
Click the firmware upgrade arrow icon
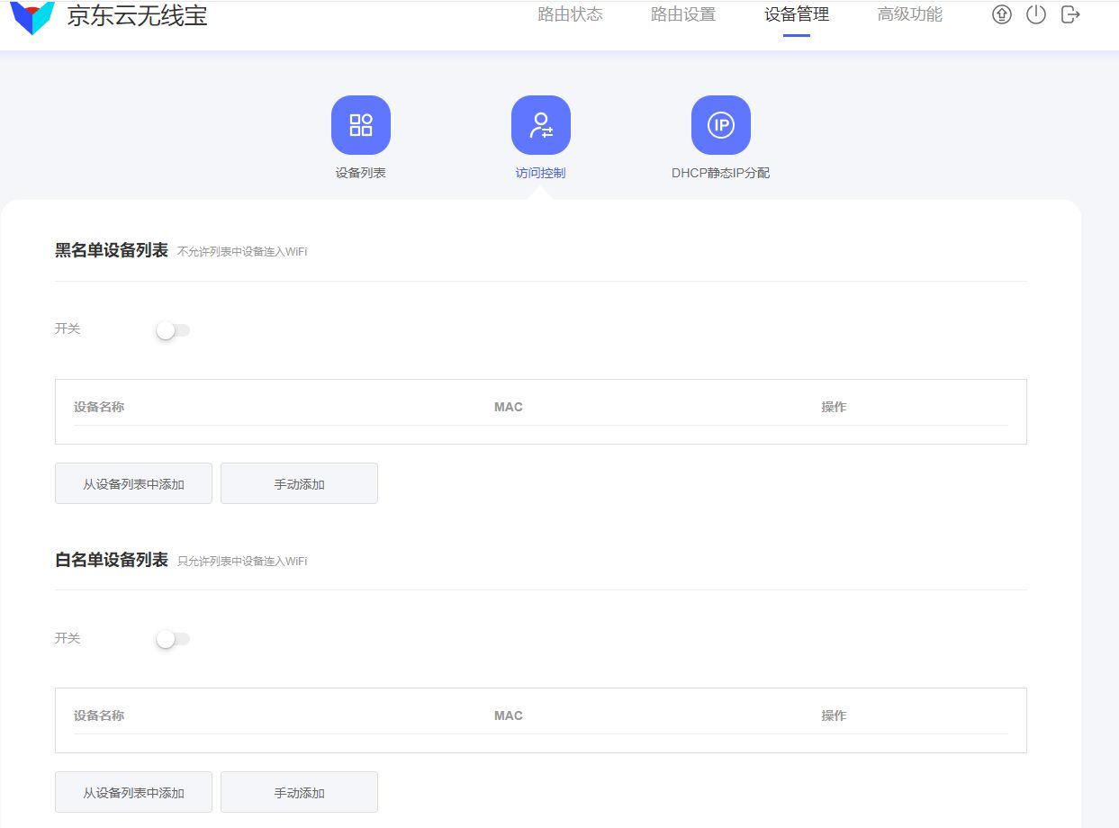1002,14
